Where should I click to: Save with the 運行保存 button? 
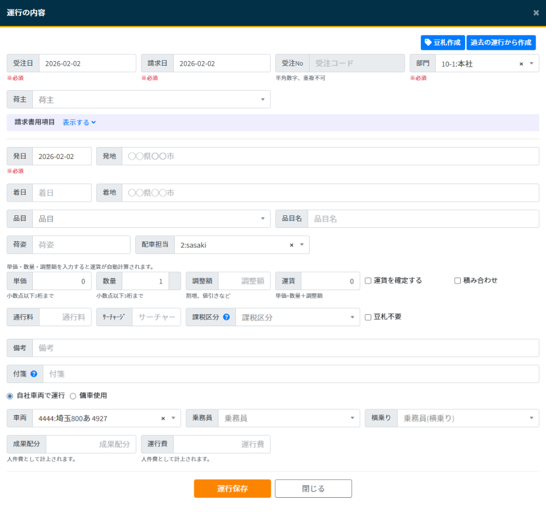pyautogui.click(x=232, y=489)
